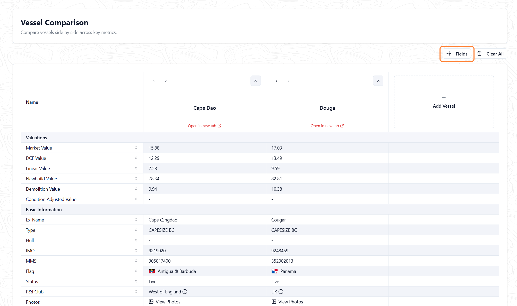The height and width of the screenshot is (306, 517).
Task: Remove Cape Dao from comparison
Action: (x=255, y=81)
